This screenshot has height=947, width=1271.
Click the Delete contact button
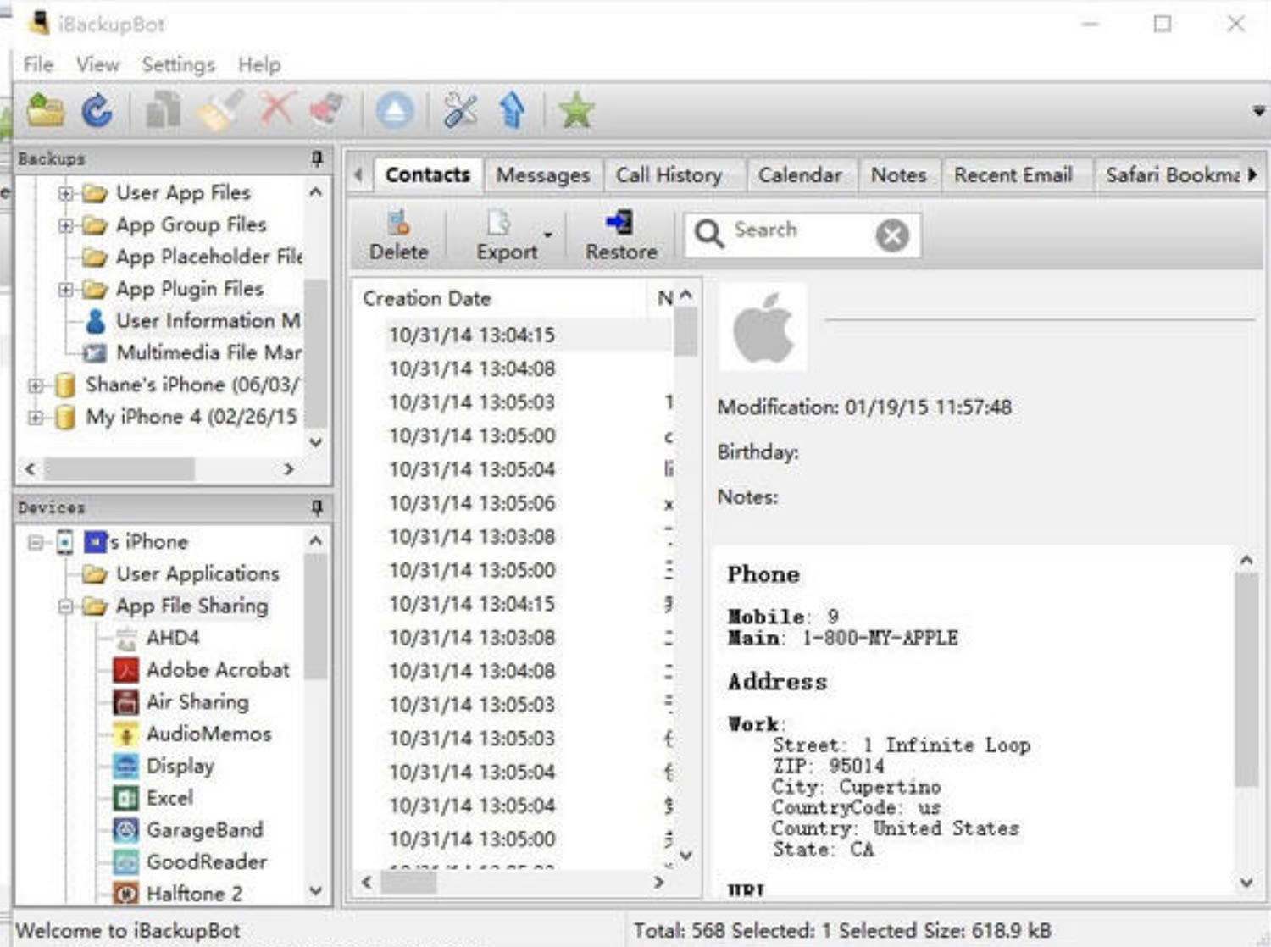point(398,235)
